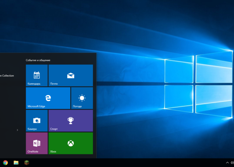Click the trophy icon on Спорт tile
234x167 pixels.
pyautogui.click(x=71, y=120)
